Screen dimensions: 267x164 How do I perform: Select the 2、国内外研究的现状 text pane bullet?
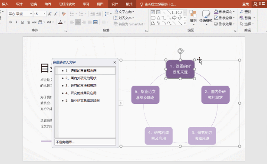point(81,78)
